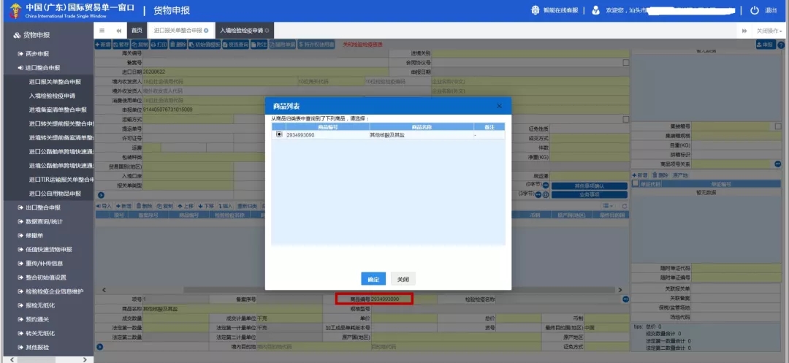This screenshot has height=363, width=789.
Task: Click the 特许权使用费 toolbar button
Action: 316,45
